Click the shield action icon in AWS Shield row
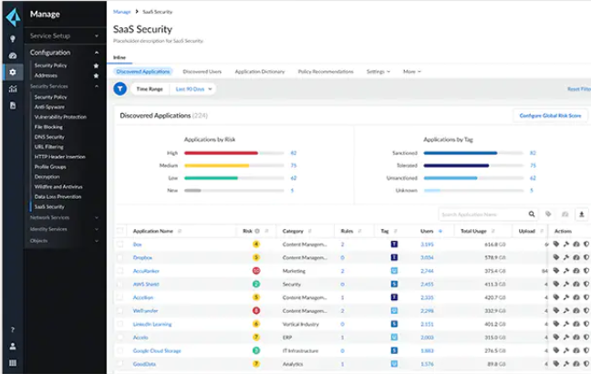 (586, 284)
